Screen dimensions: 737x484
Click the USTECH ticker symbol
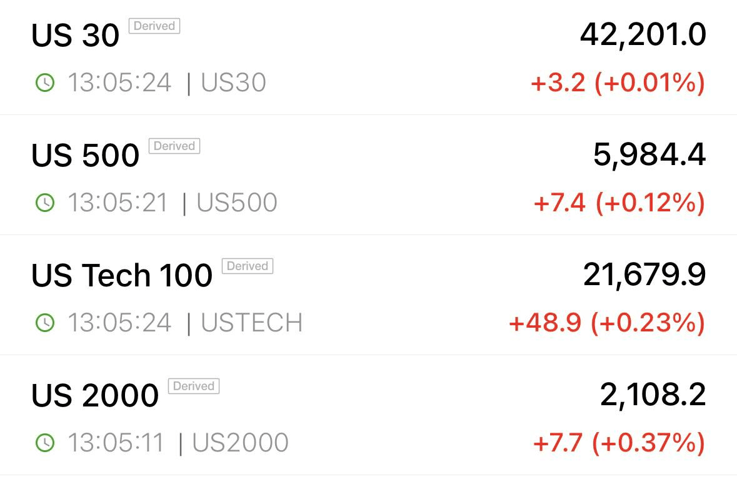[x=252, y=323]
